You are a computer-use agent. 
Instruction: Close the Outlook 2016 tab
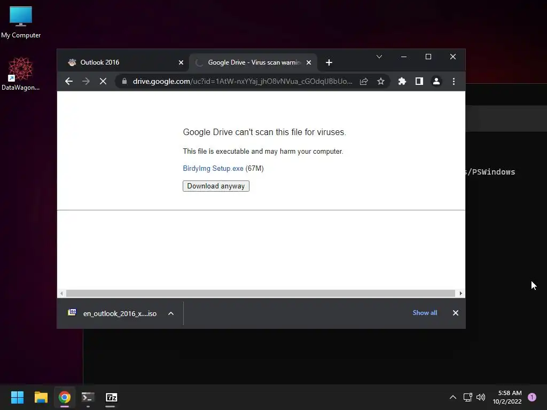181,62
